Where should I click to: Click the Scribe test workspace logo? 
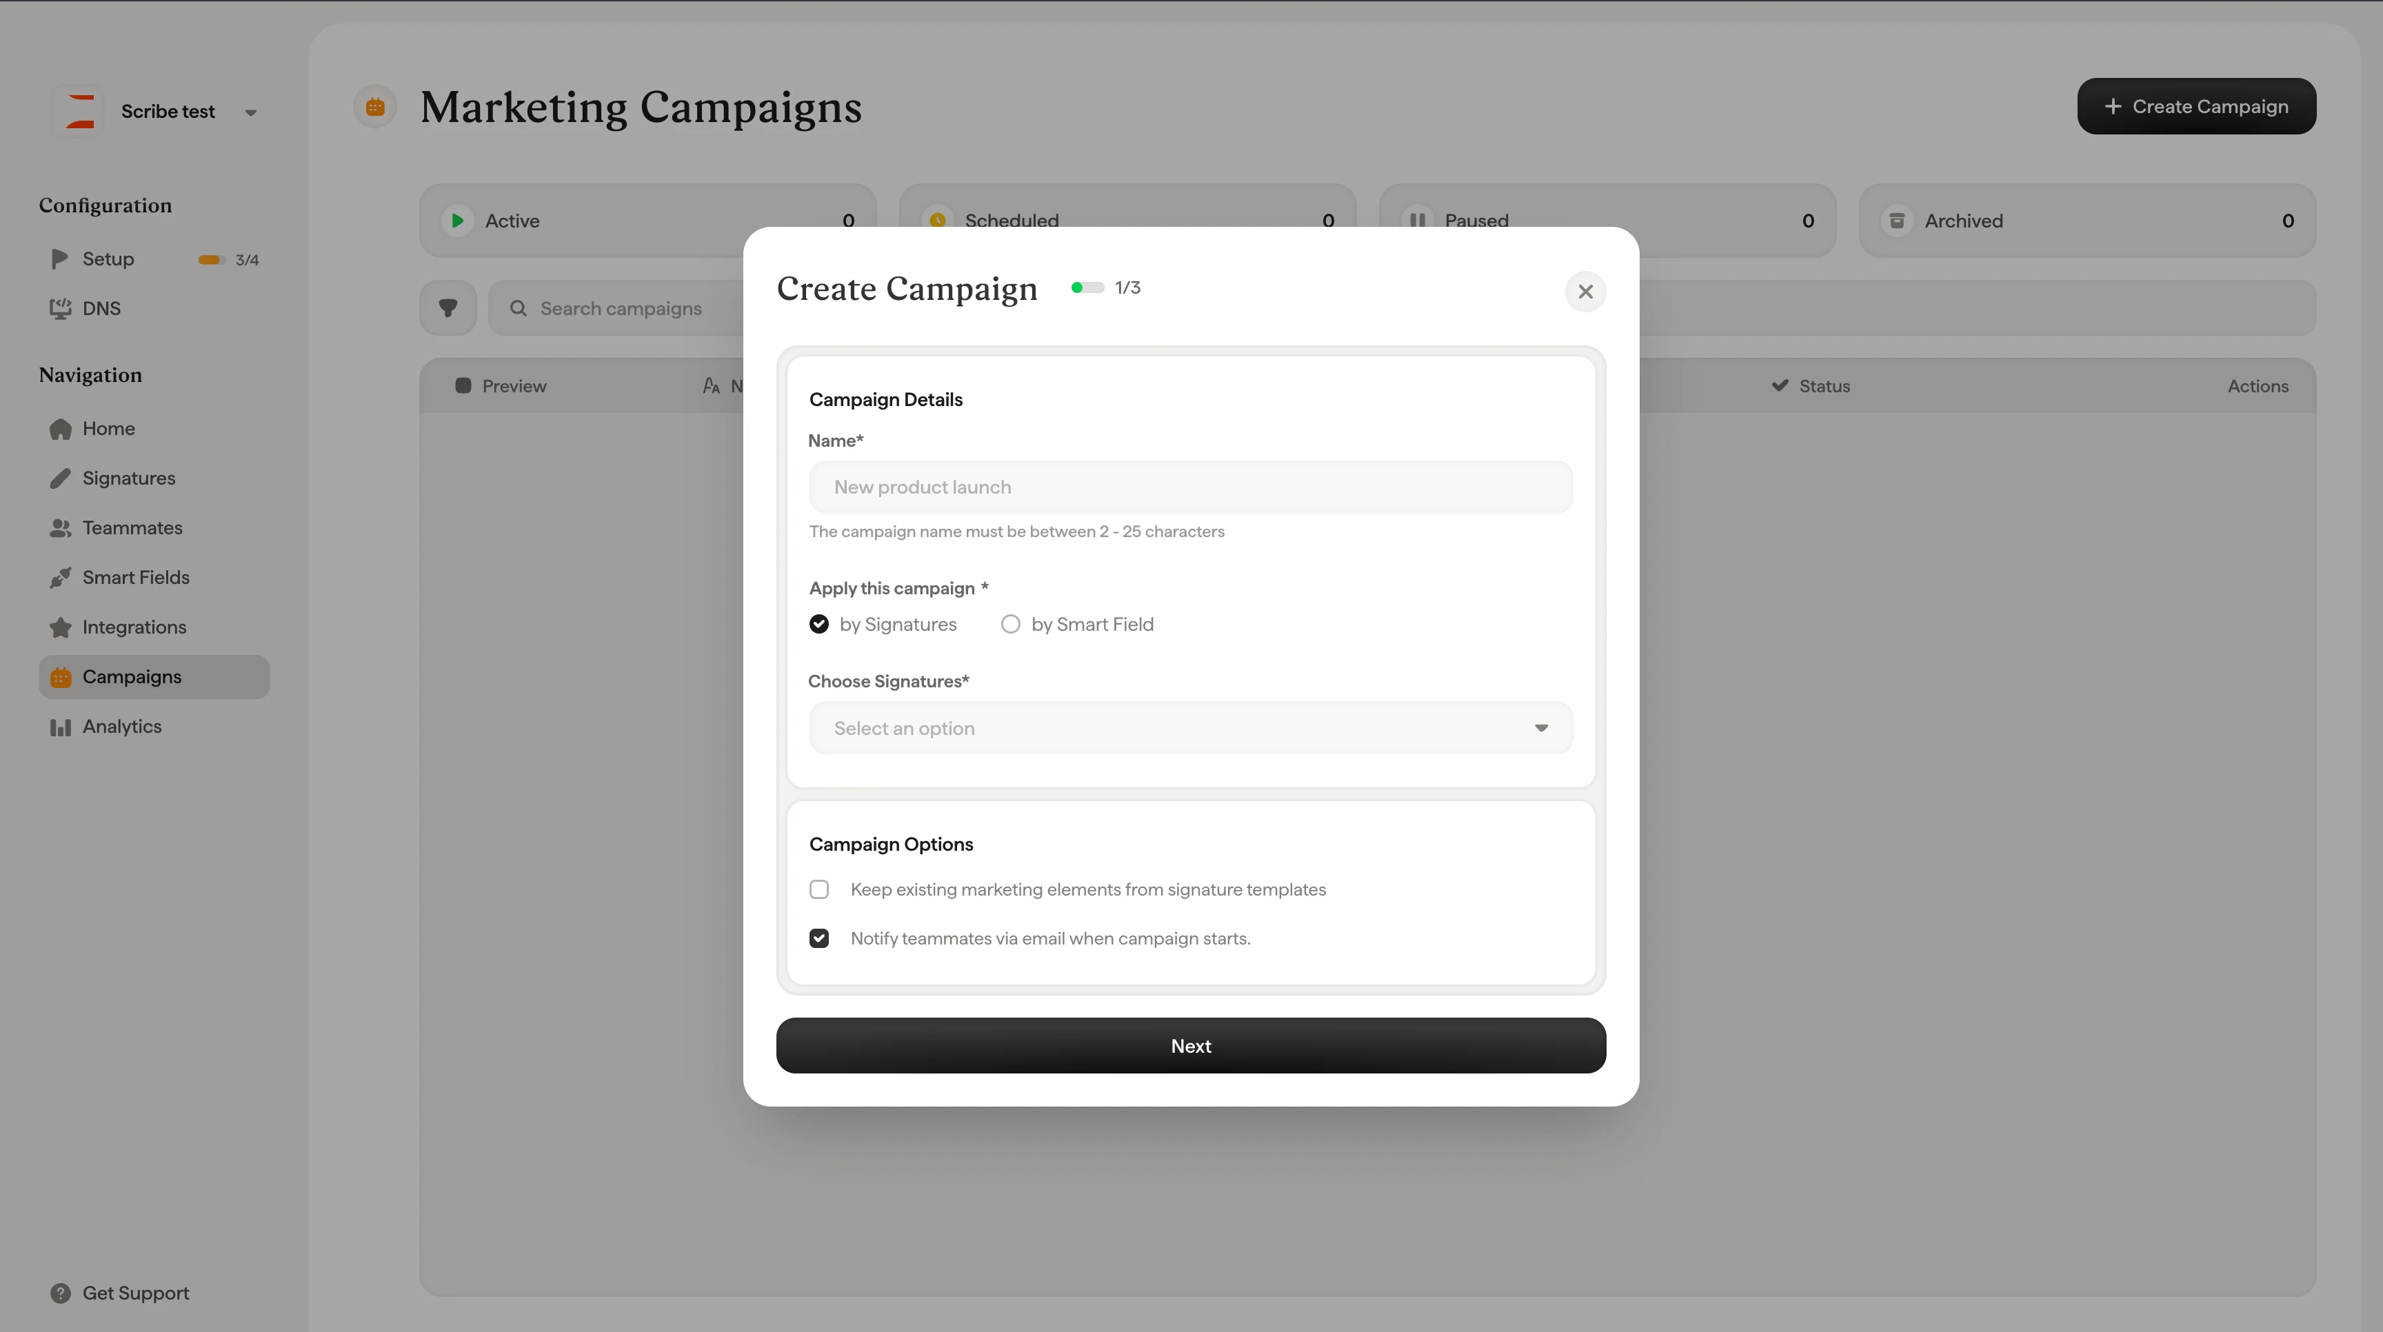coord(79,111)
